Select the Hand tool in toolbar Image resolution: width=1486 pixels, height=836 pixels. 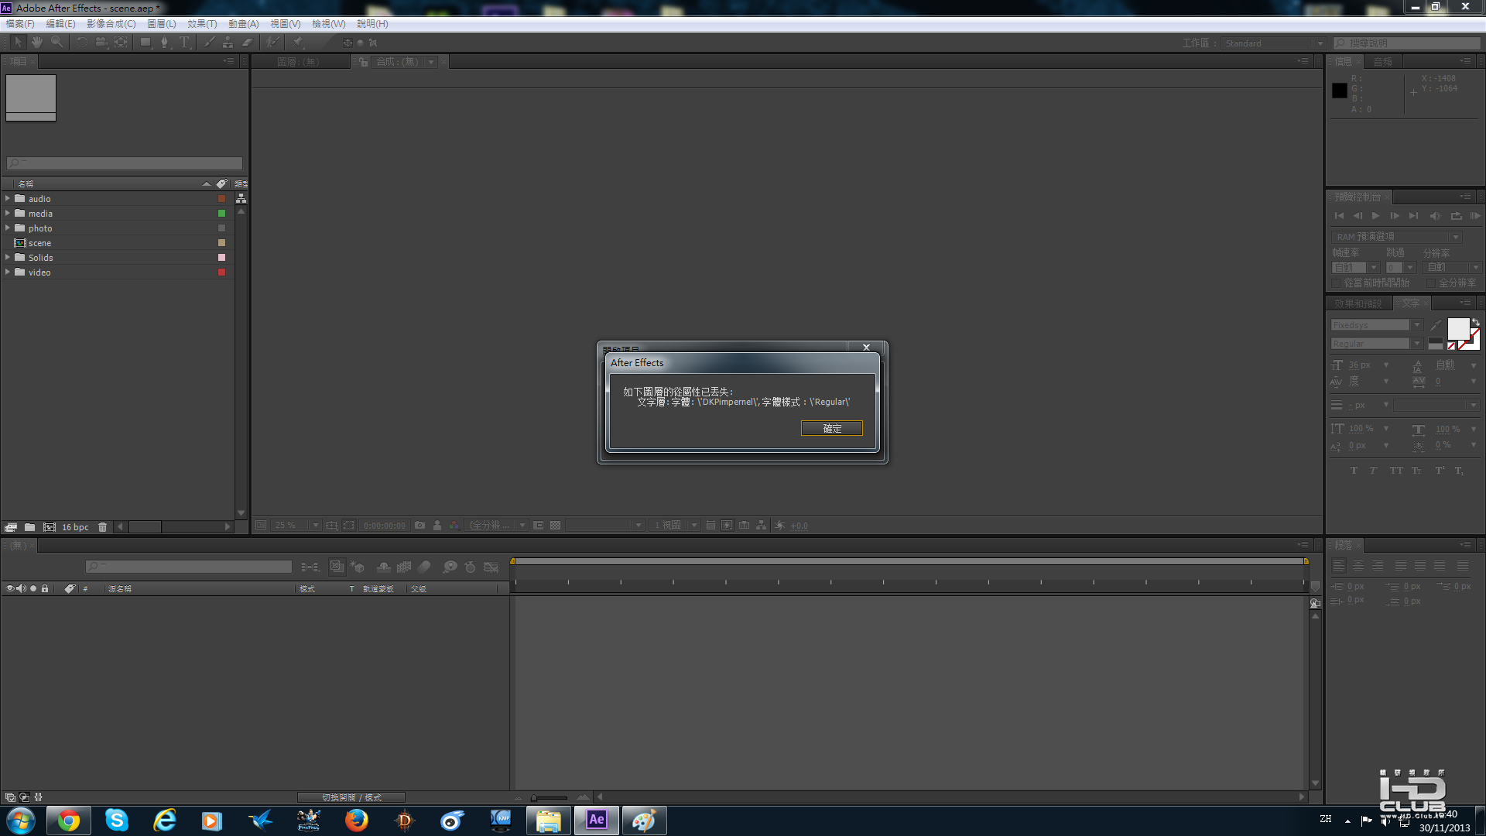36,43
